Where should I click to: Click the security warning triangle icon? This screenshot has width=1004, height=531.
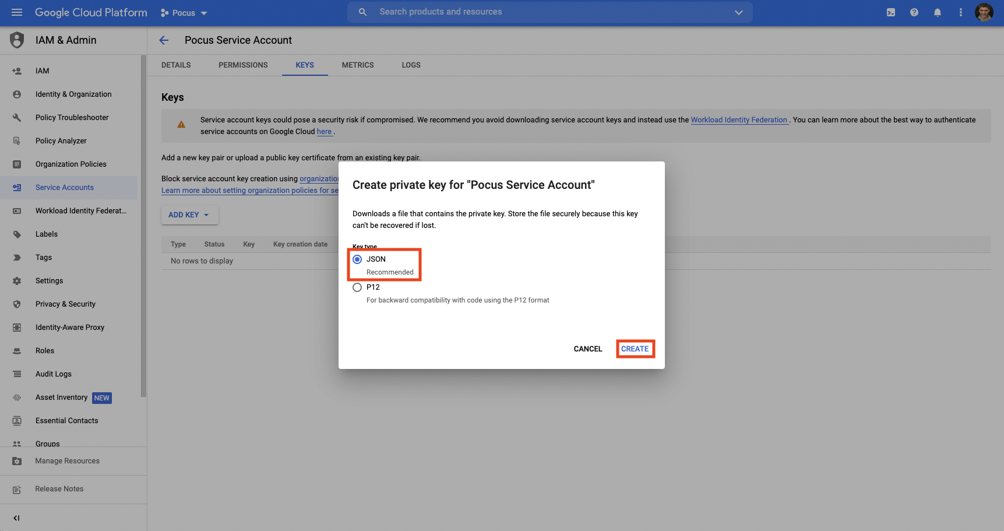pos(181,124)
